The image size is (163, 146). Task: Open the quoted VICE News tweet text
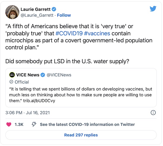tap(81, 95)
